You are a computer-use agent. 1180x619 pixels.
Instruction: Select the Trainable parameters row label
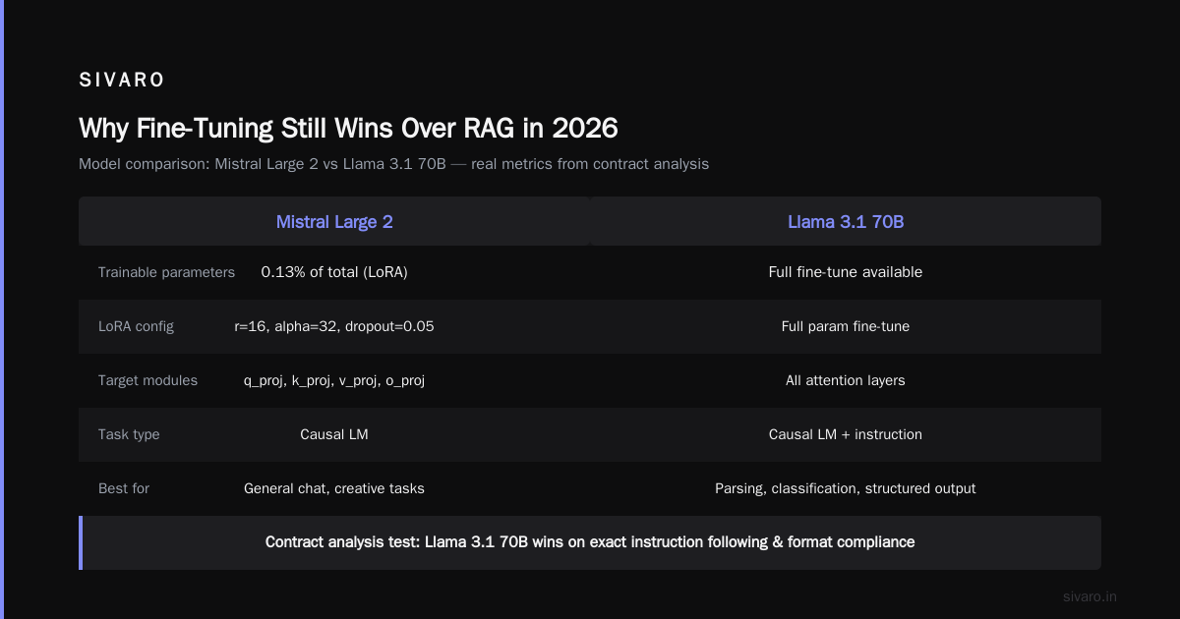(166, 272)
